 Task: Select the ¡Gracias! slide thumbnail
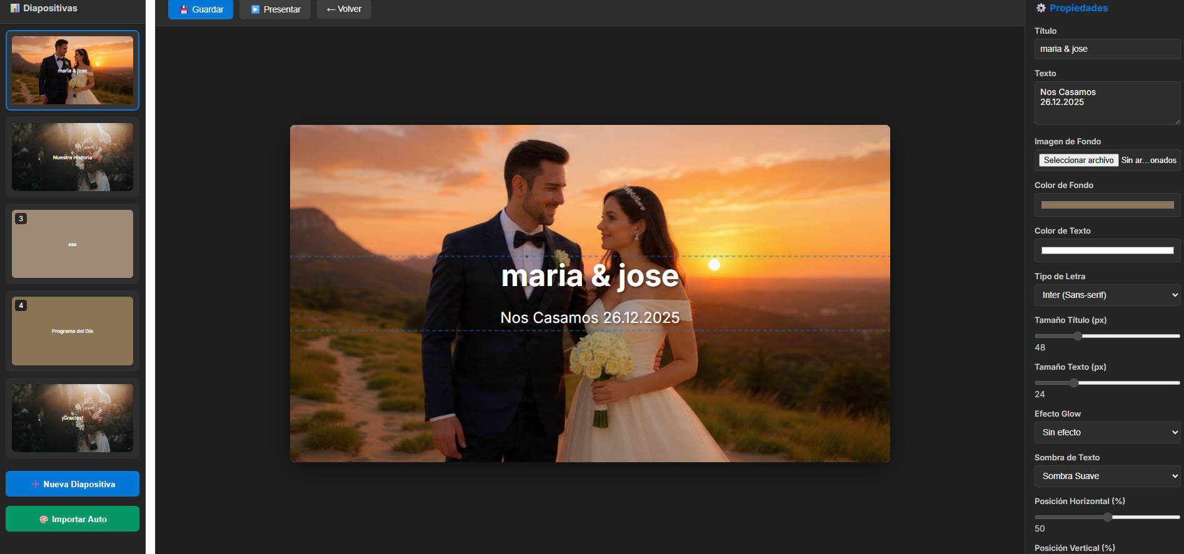73,418
